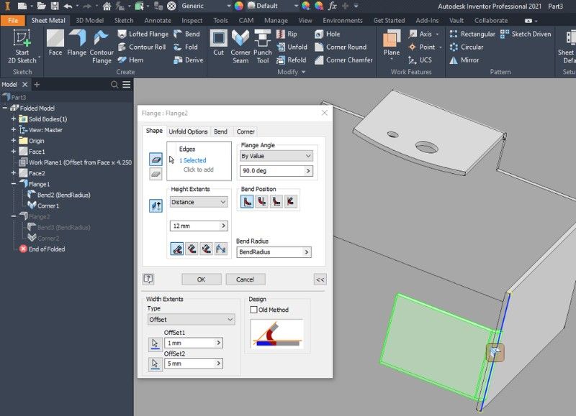576x416 pixels.
Task: Select first height datum option
Action: pos(177,249)
